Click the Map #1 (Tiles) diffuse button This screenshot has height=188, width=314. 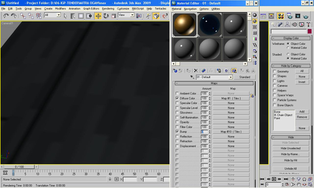[x=231, y=98]
